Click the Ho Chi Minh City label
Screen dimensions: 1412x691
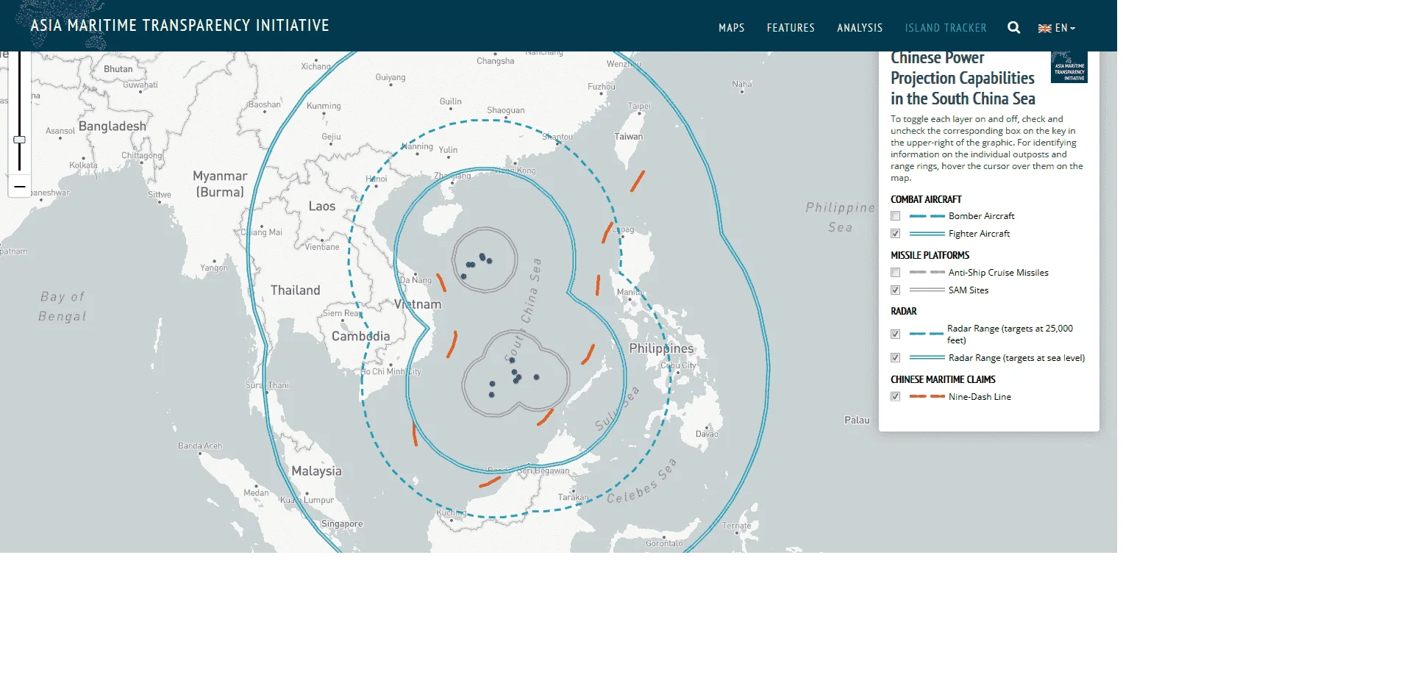click(391, 371)
